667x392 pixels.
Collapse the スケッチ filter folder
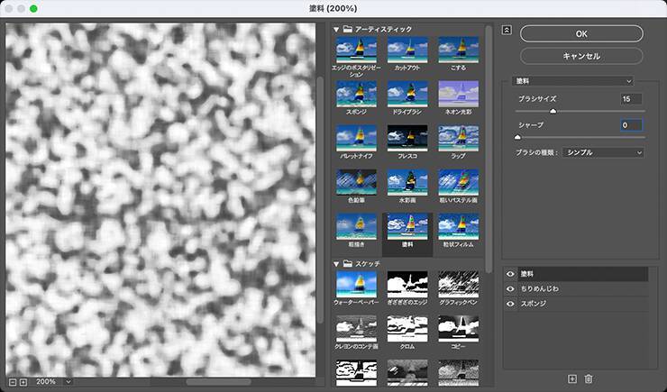[x=335, y=263]
